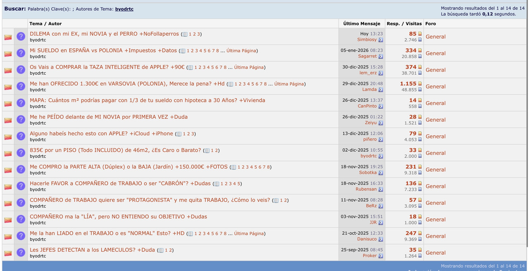Click the go-to-last-post arrow next to Simbiosy
This screenshot has height=271, width=529.
tap(381, 40)
